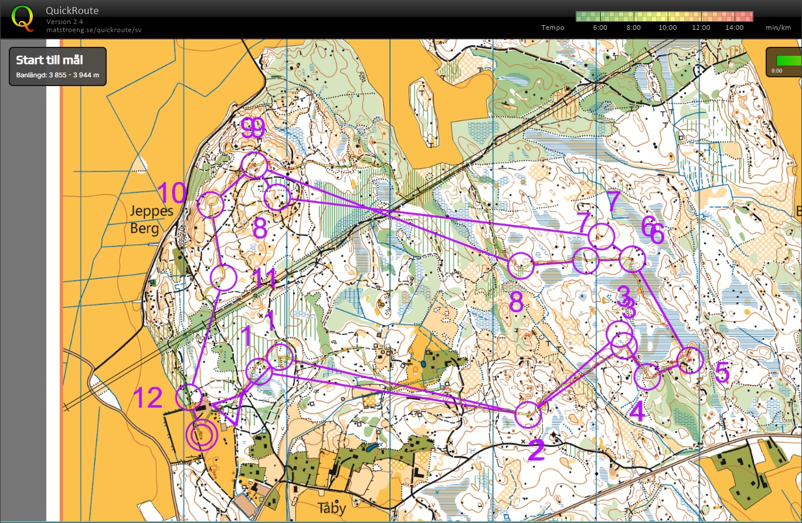Viewport: 802px width, 523px height.
Task: Click the finish double circle marker
Action: pyautogui.click(x=202, y=436)
